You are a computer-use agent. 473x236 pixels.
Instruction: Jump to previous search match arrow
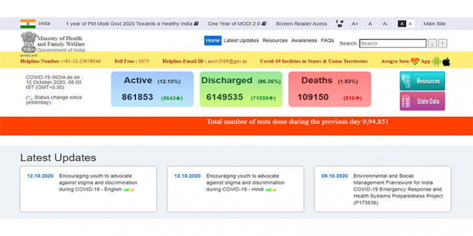click(x=443, y=44)
